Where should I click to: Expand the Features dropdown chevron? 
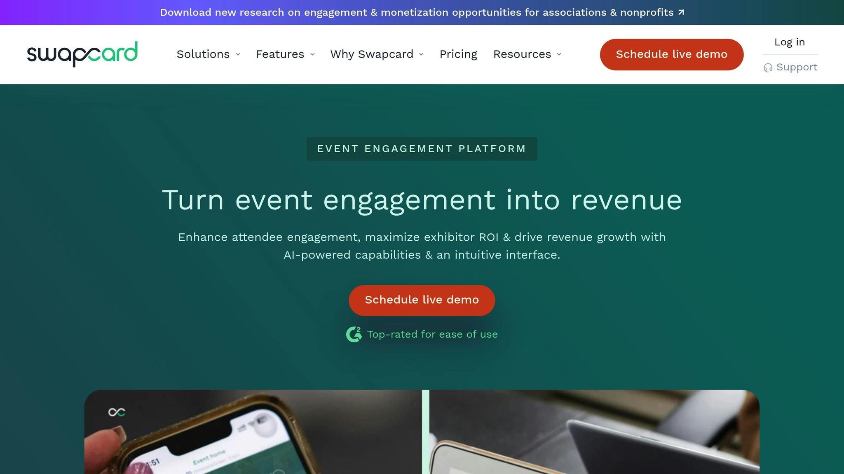click(312, 54)
